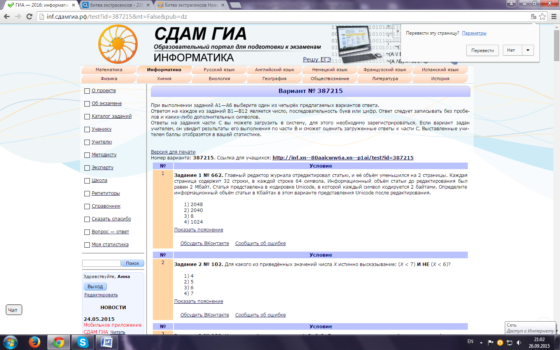Open the 'Чат' button
This screenshot has height=350, width=560.
[x=14, y=310]
